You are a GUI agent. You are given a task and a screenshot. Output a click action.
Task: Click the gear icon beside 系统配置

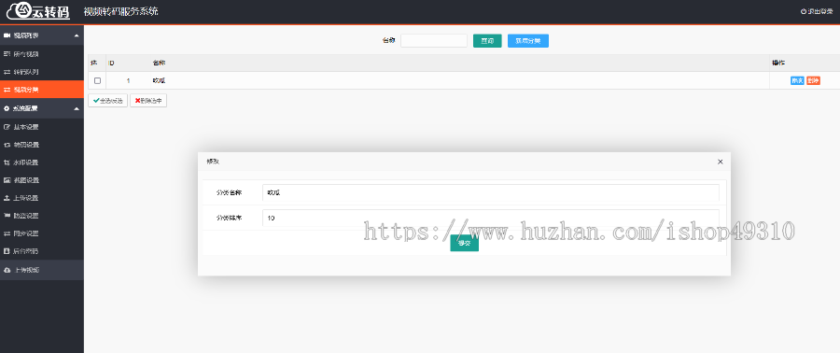pyautogui.click(x=7, y=108)
